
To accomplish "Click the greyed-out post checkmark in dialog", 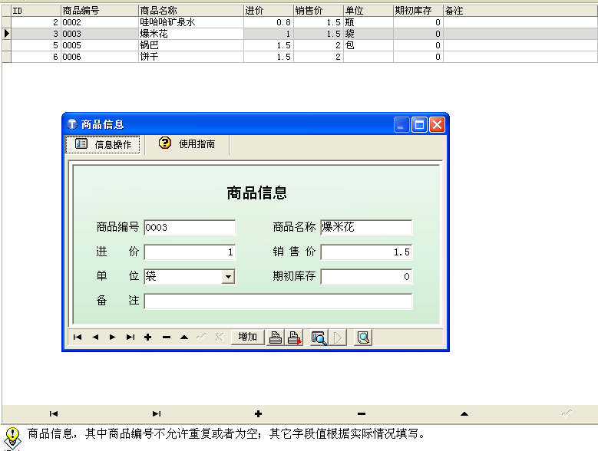I will coord(201,337).
